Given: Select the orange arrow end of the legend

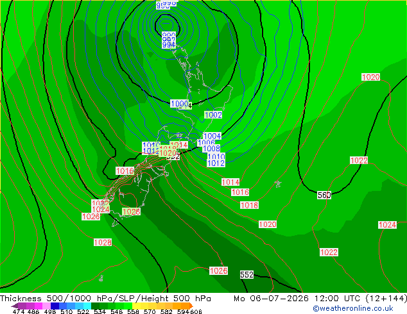Looking at the screenshot, I should [x=191, y=306].
